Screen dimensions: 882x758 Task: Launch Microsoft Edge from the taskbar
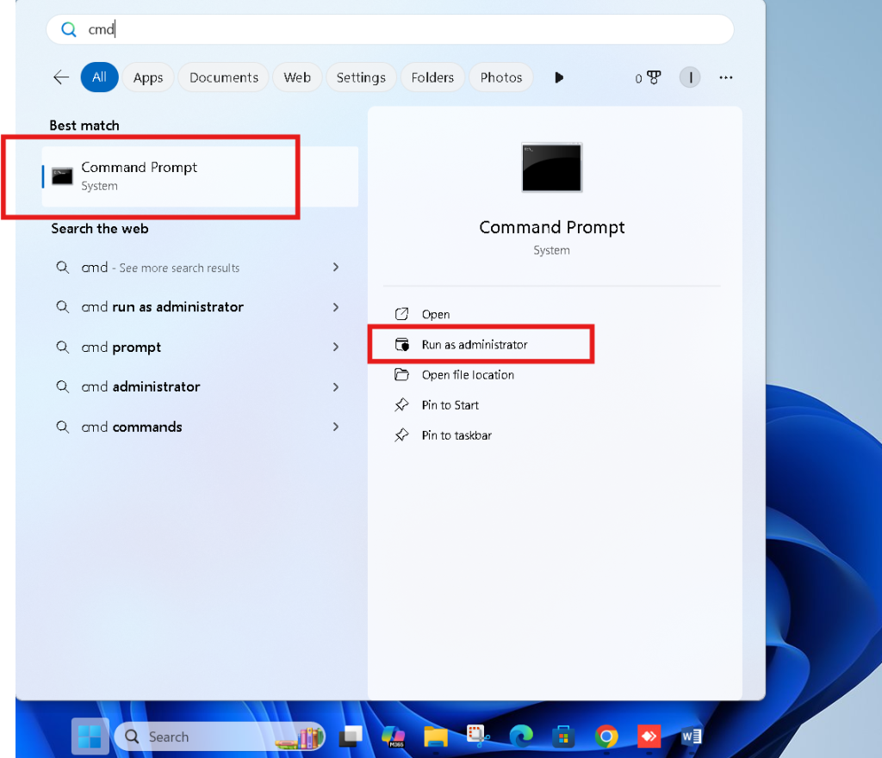click(x=521, y=737)
